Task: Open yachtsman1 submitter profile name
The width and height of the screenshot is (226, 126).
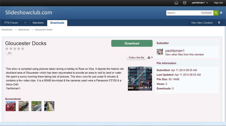Action: click(175, 51)
